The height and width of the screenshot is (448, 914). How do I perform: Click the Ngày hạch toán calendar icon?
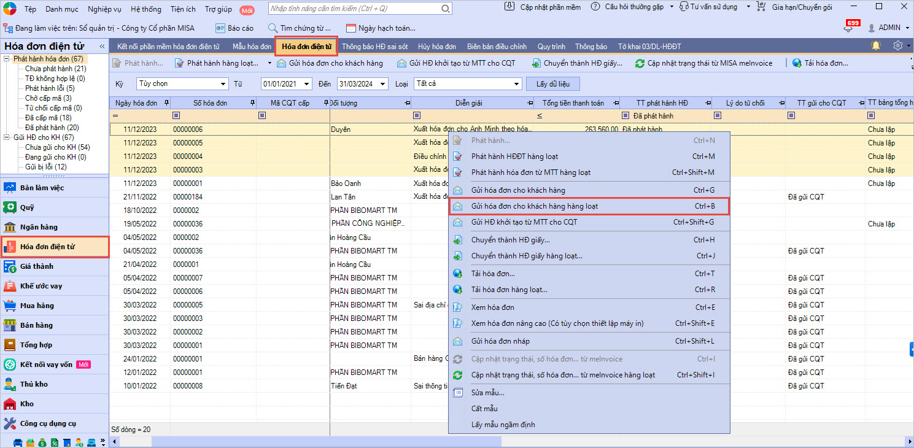tap(351, 28)
